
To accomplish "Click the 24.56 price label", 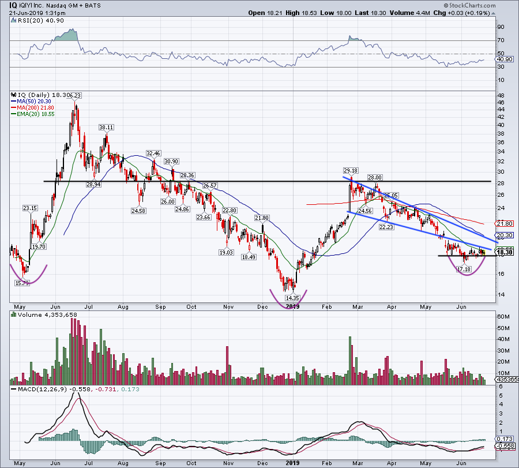I will tap(365, 211).
